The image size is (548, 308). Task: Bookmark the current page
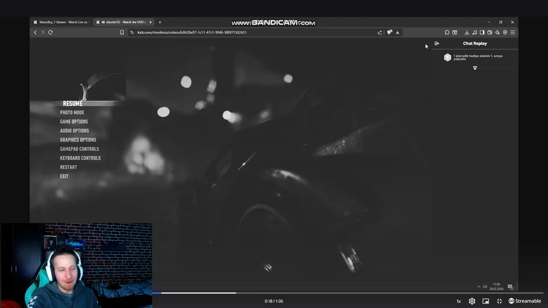point(122,33)
